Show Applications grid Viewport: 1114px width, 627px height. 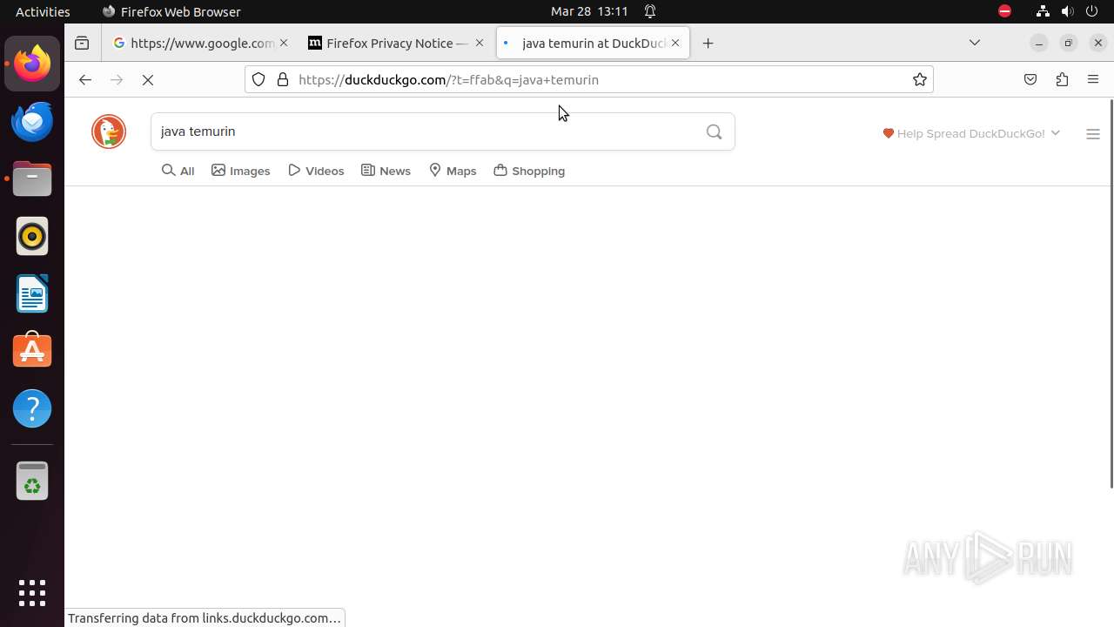[32, 593]
